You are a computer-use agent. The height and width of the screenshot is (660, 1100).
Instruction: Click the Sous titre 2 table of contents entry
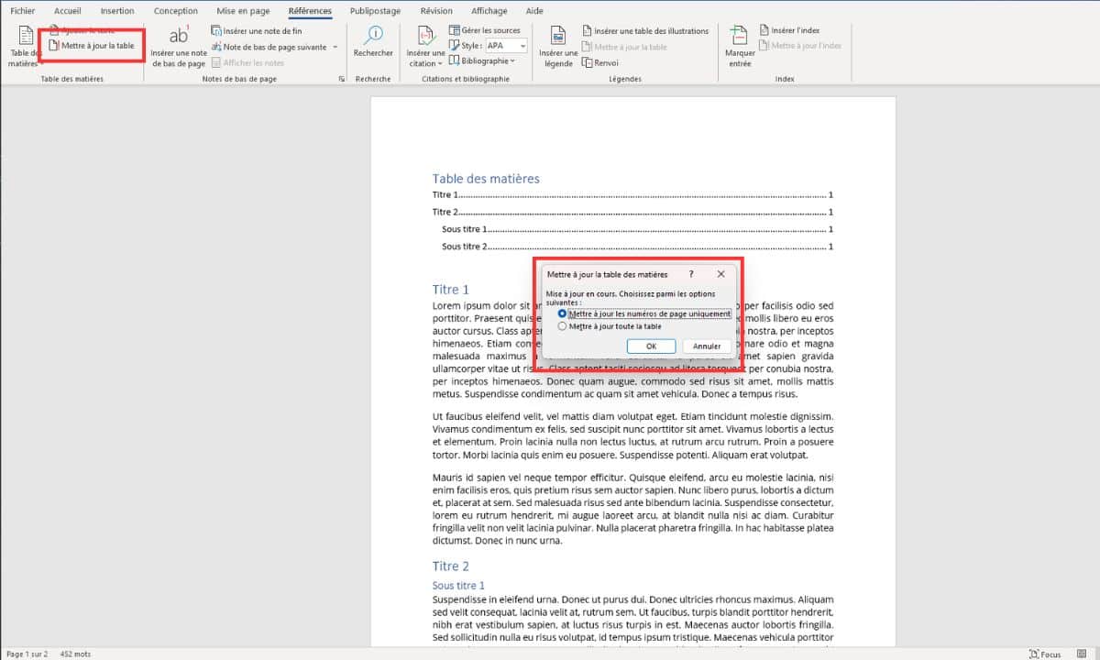click(x=637, y=247)
